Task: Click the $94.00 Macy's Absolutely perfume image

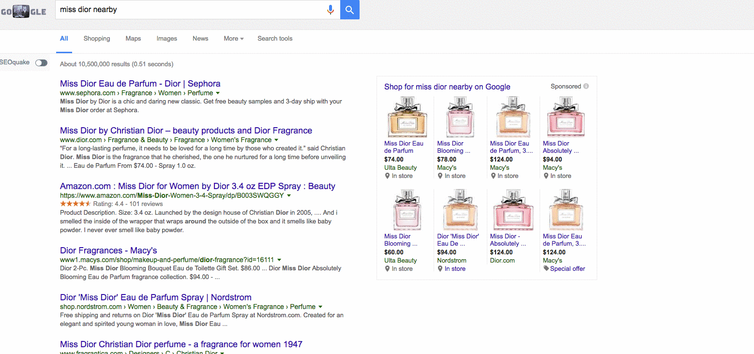Action: click(566, 118)
